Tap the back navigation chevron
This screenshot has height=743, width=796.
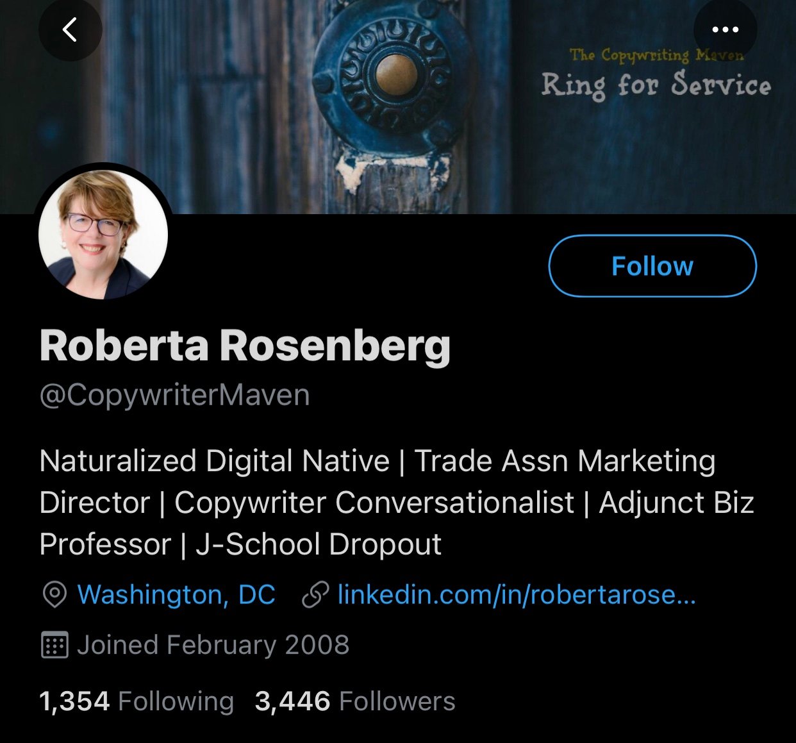tap(70, 29)
